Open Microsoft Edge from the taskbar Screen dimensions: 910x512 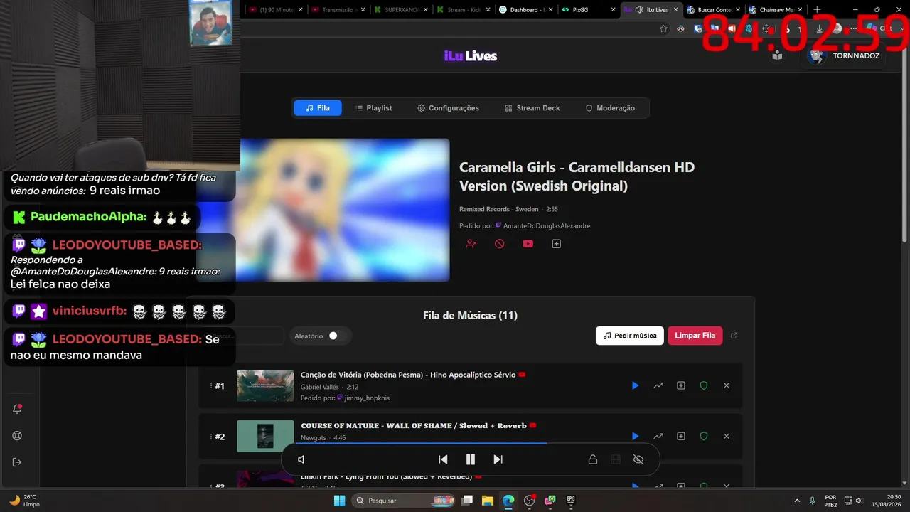[508, 501]
